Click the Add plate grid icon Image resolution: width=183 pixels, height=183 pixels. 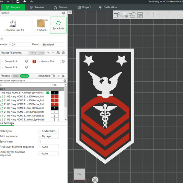point(125,15)
